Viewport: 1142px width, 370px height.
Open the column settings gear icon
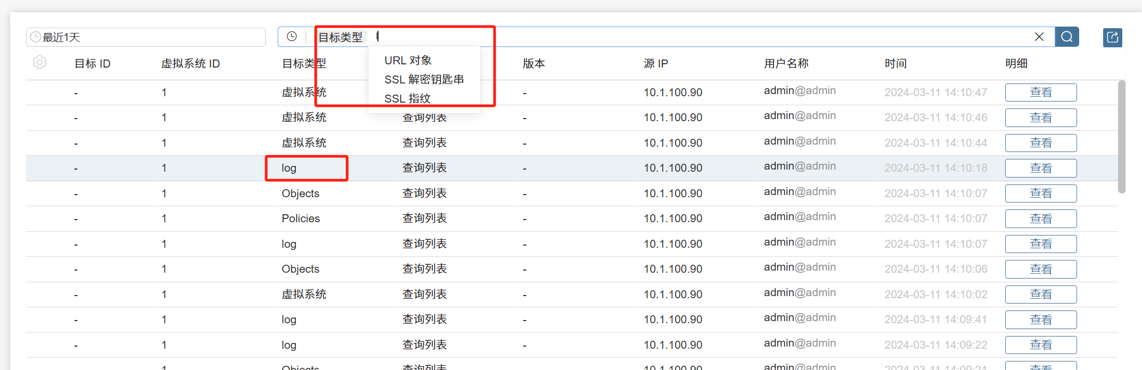tap(39, 63)
